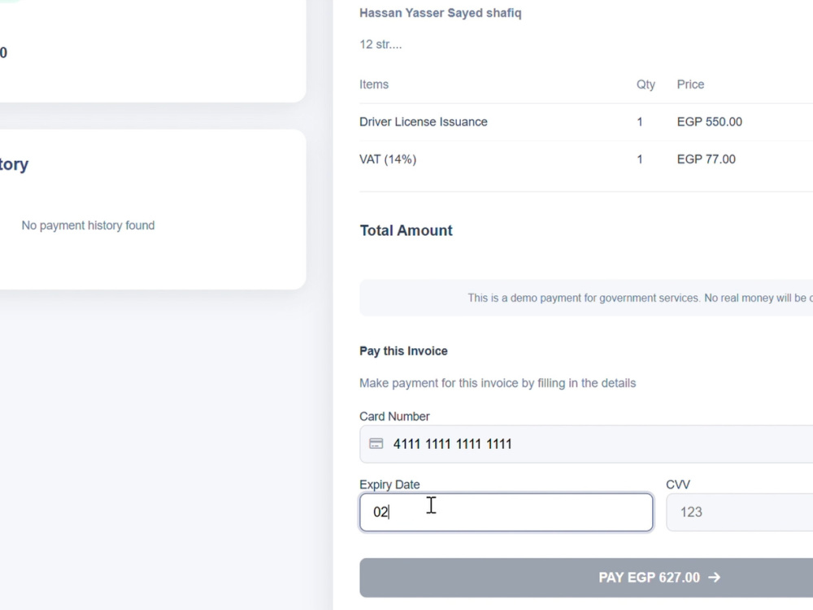Screen dimensions: 813x610
Task: Click the EGP 550.00 price value
Action: [x=709, y=122]
